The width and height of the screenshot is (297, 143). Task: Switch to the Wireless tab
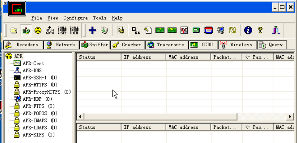(238, 45)
